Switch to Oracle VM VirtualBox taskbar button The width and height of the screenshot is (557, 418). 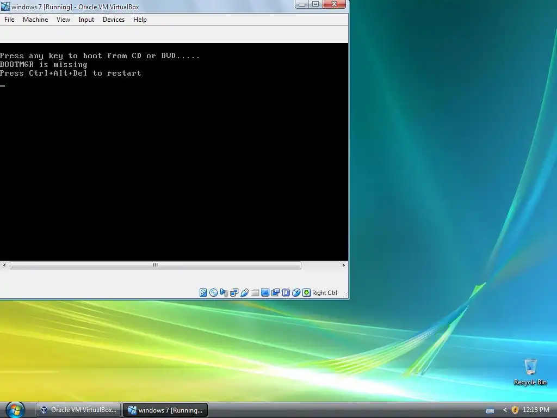coord(78,410)
